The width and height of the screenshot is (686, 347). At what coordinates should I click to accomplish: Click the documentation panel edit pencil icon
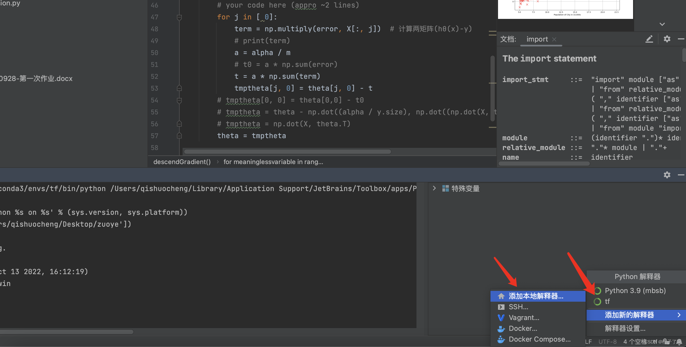pos(649,39)
